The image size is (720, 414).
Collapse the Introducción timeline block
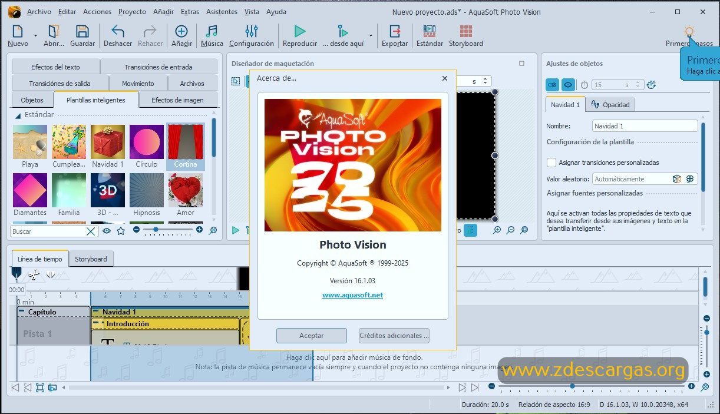95,323
